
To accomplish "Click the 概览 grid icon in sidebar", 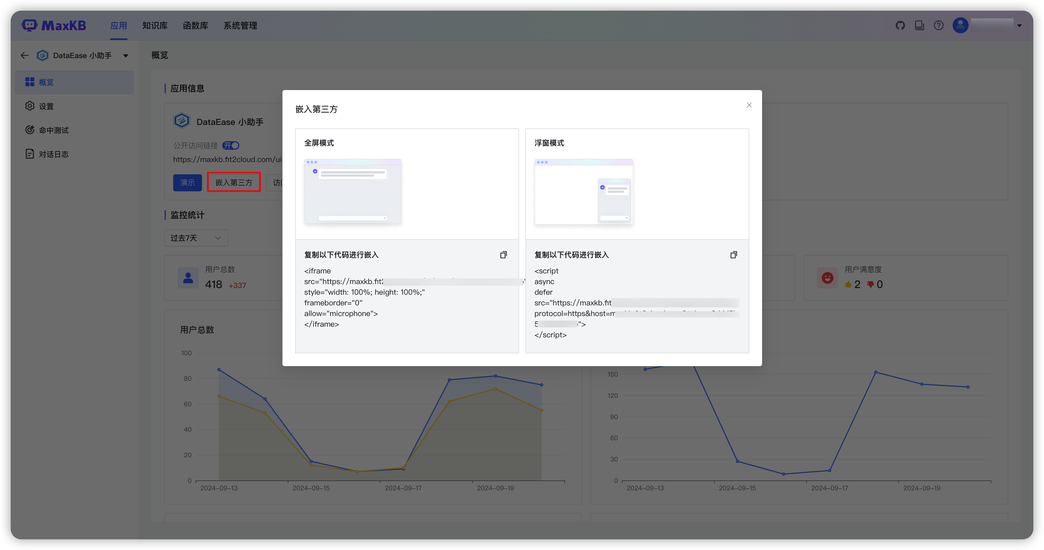I will point(30,82).
